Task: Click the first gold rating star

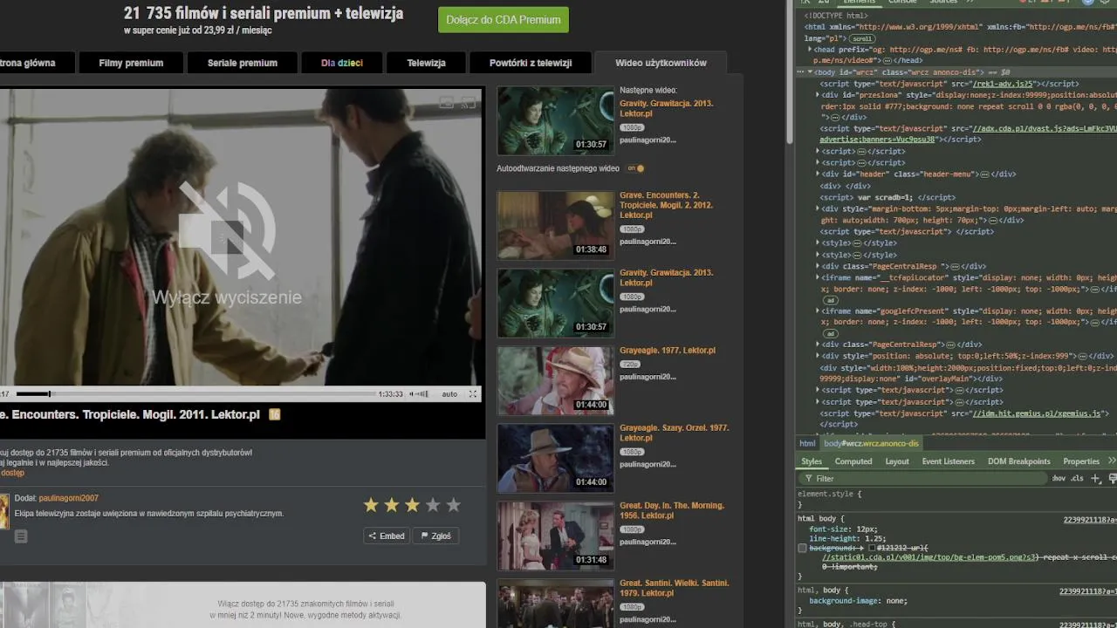Action: (371, 505)
